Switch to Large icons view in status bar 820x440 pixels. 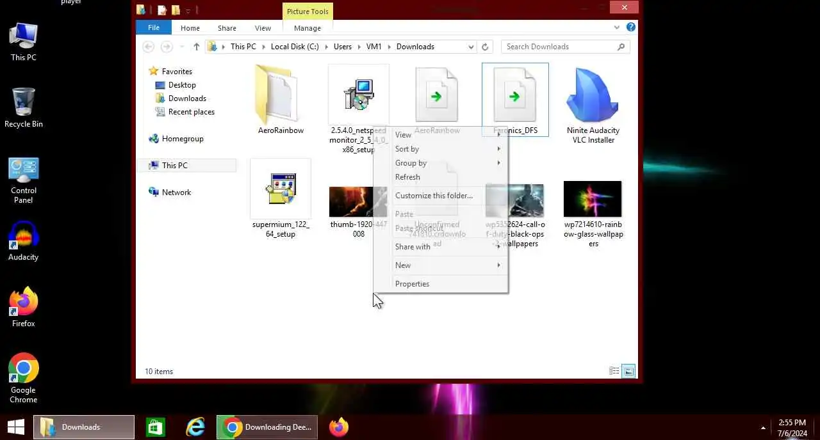628,371
